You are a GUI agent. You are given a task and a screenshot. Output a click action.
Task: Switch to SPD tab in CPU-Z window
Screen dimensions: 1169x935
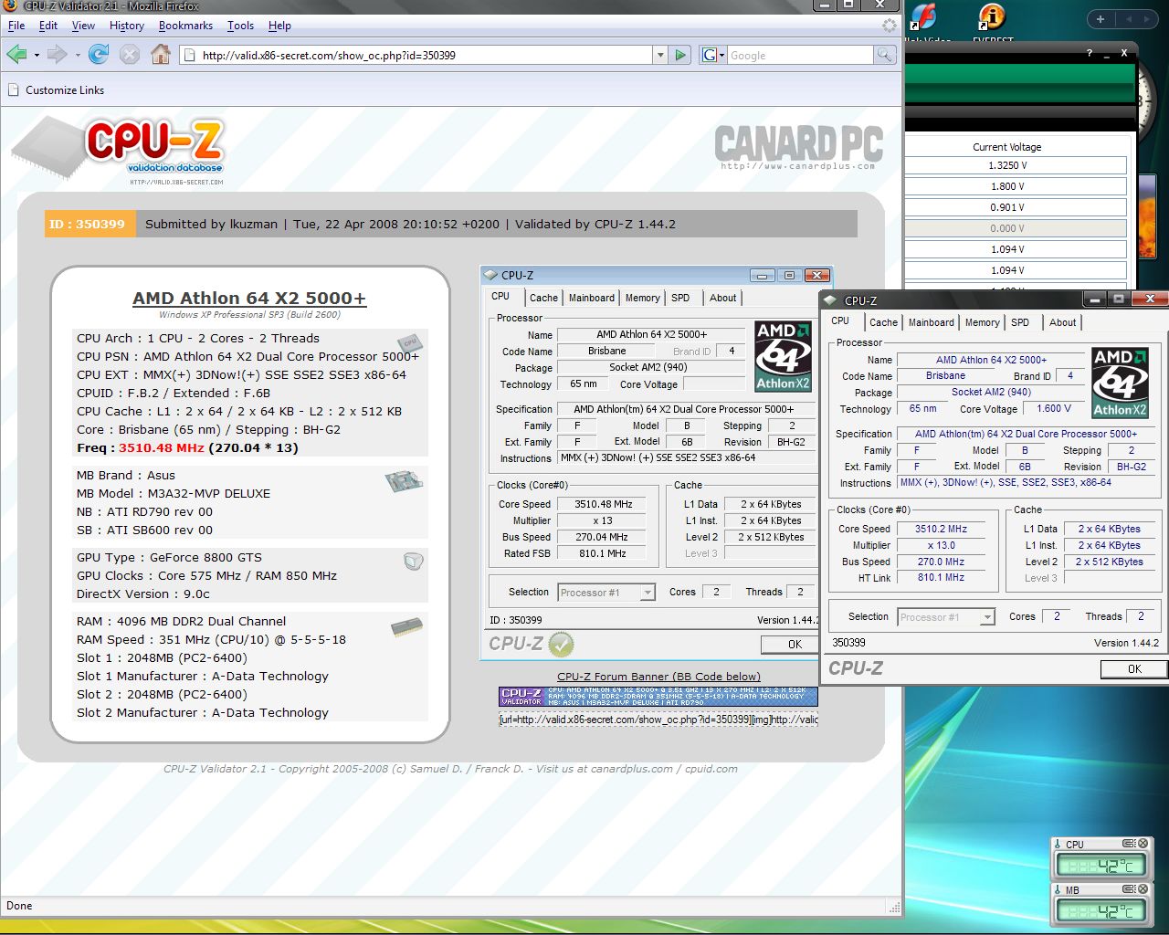click(x=1020, y=322)
